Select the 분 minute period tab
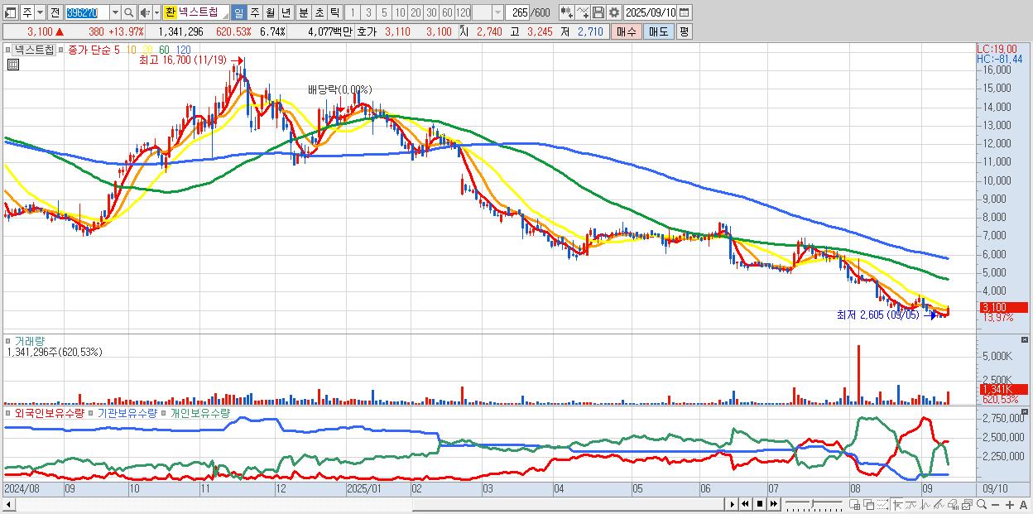 (x=303, y=12)
